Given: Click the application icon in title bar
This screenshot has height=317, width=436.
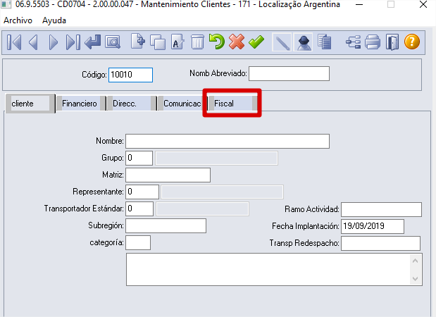Looking at the screenshot, I should click(x=6, y=4).
